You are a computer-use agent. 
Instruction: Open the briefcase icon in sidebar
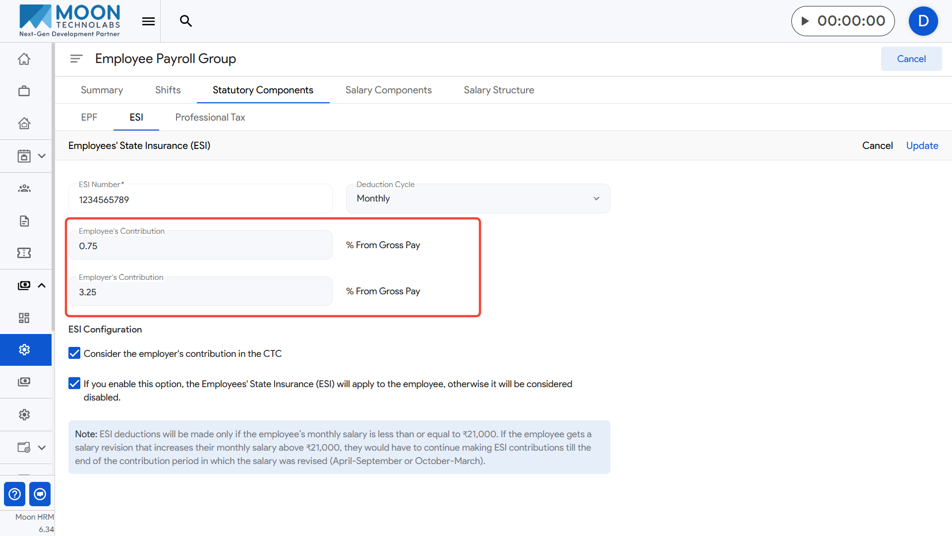24,91
